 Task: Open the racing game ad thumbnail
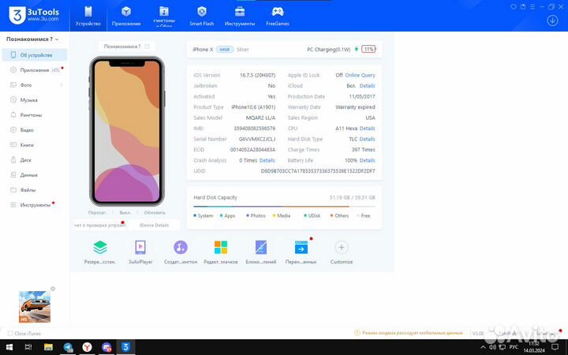(35, 306)
